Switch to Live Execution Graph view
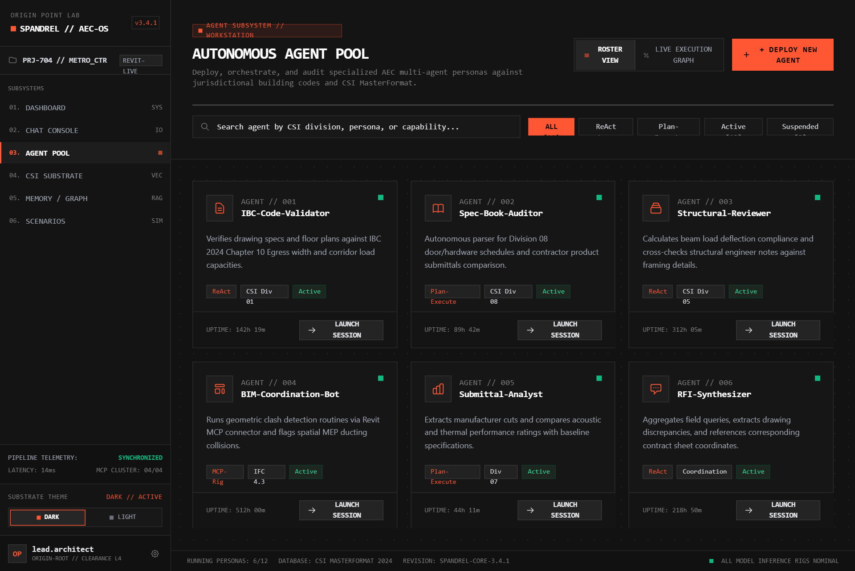The image size is (855, 571). pos(679,55)
